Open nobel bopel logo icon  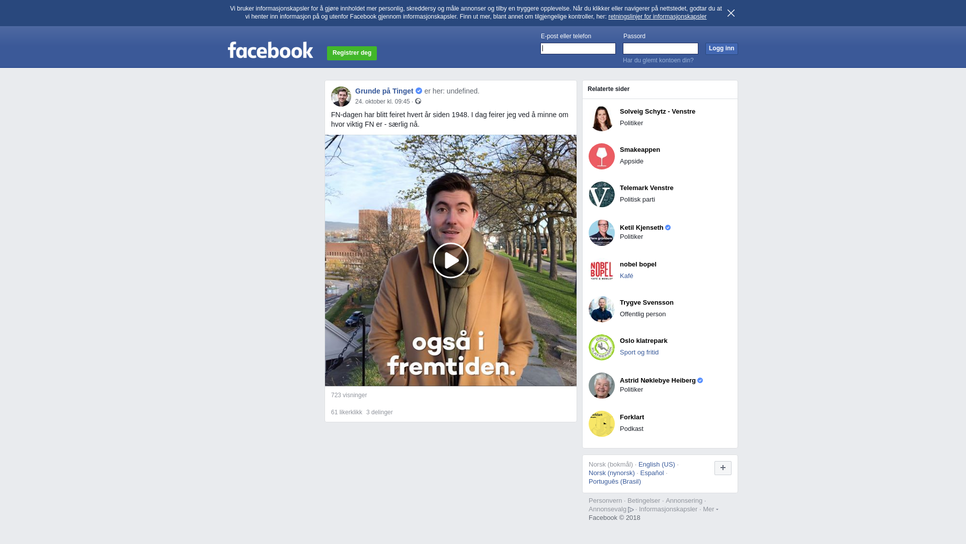[x=602, y=271]
